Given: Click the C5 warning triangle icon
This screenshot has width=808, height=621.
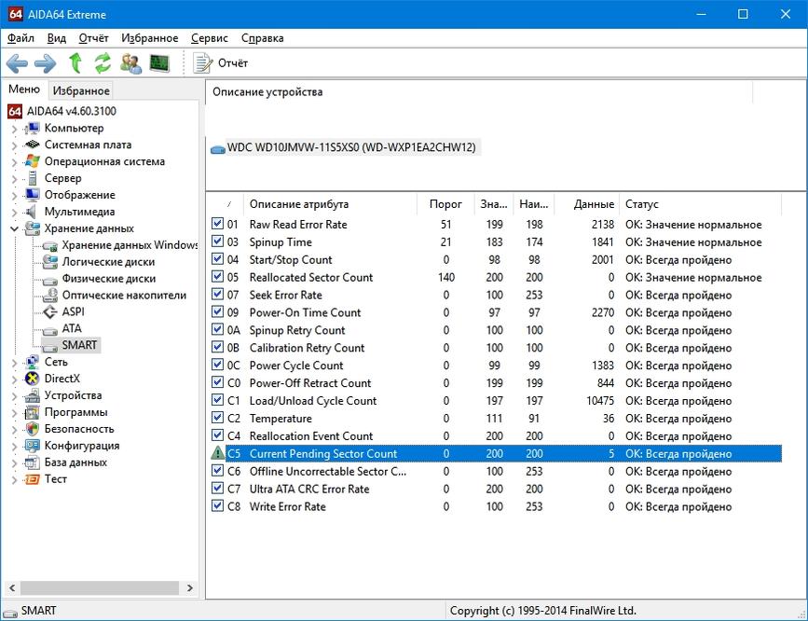Looking at the screenshot, I should pos(217,453).
